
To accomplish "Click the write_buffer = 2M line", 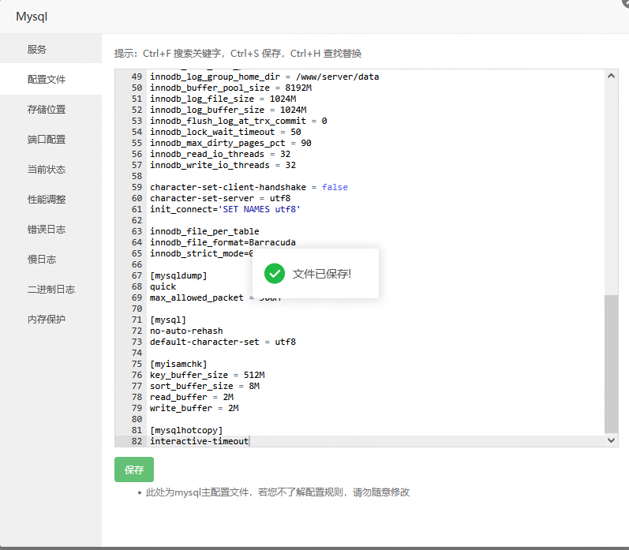I will [194, 408].
